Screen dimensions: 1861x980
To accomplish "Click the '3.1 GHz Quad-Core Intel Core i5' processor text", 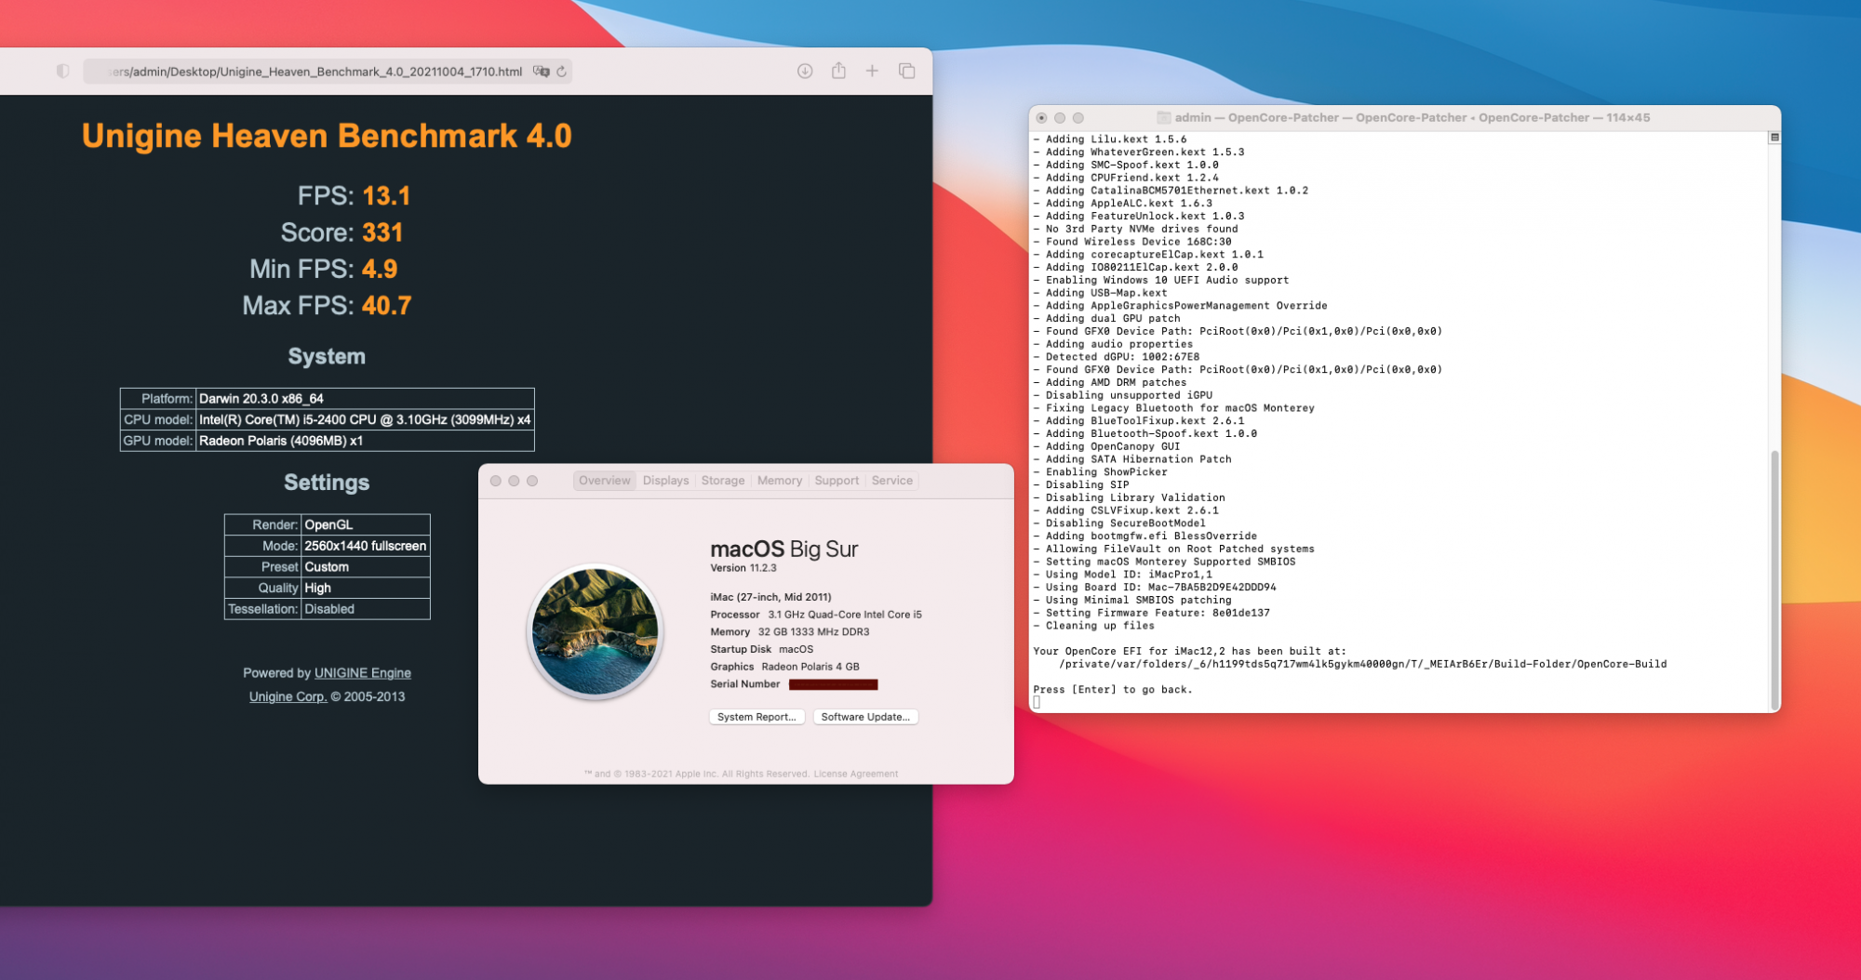I will (845, 615).
